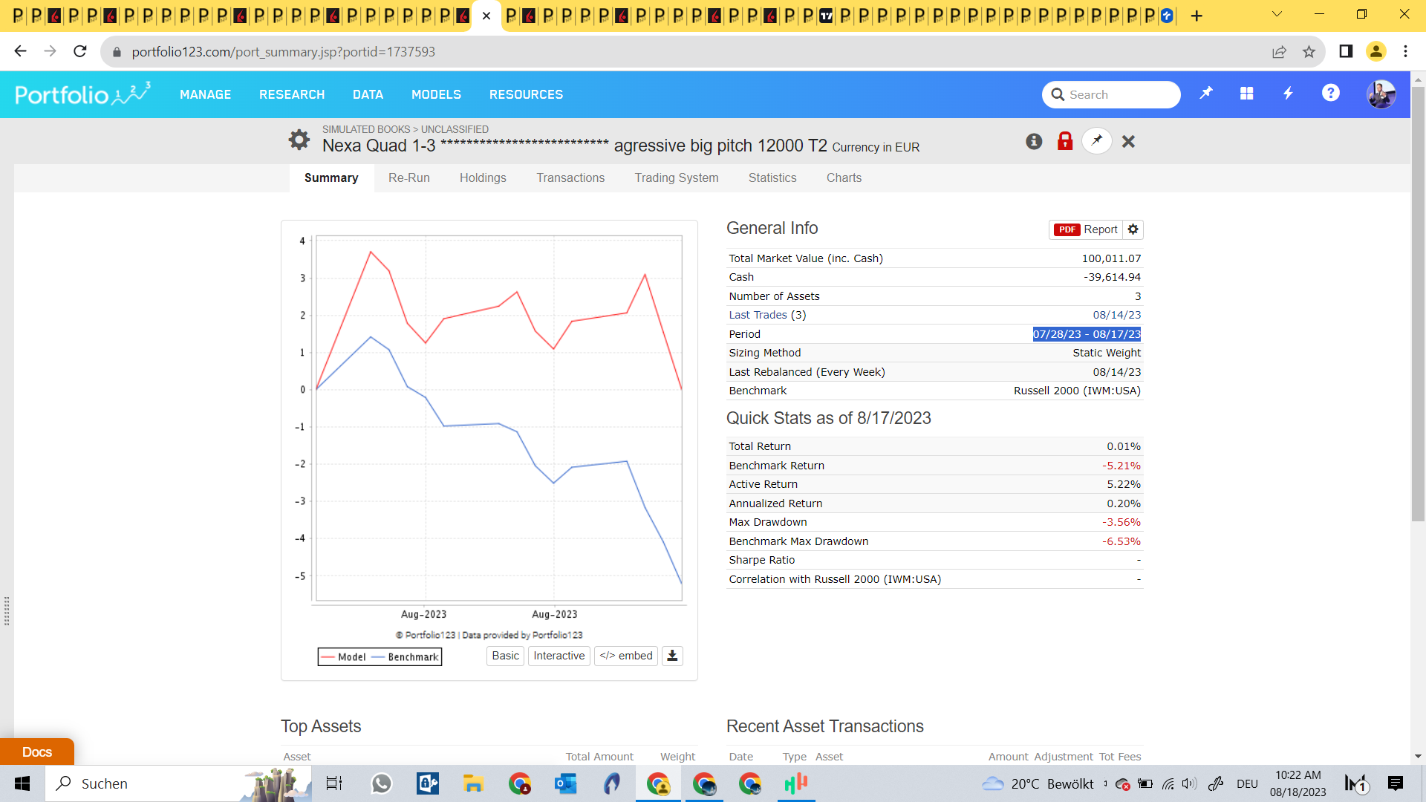Close portfolio with the X icon
1426x802 pixels.
1128,141
